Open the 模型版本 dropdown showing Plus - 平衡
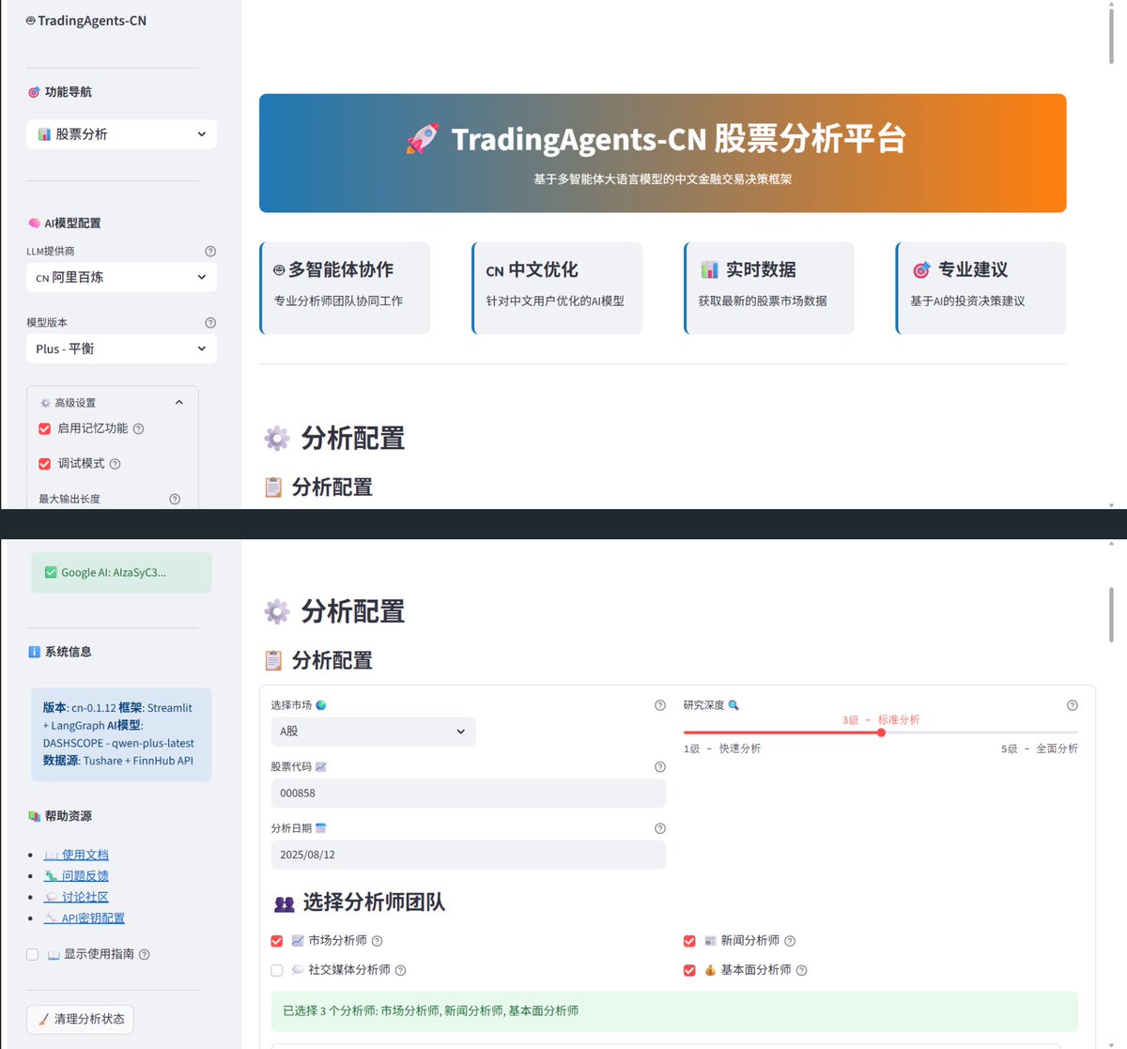 tap(120, 348)
